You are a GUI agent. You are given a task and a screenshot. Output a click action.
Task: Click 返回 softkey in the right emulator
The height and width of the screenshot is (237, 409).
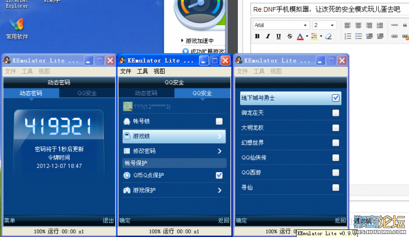[x=341, y=221]
